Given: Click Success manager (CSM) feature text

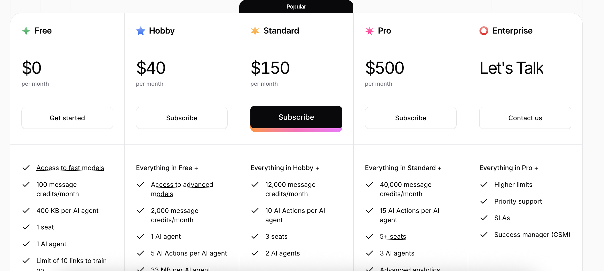Looking at the screenshot, I should tap(532, 235).
